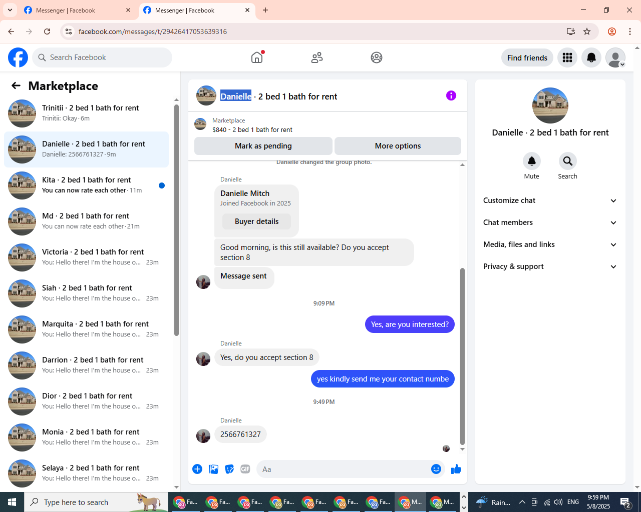
Task: Click the conversation list scrollbar
Action: pyautogui.click(x=176, y=220)
